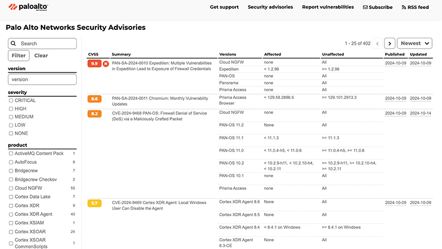Check the ActiveMQ Content Pack product filter

(x=11, y=154)
